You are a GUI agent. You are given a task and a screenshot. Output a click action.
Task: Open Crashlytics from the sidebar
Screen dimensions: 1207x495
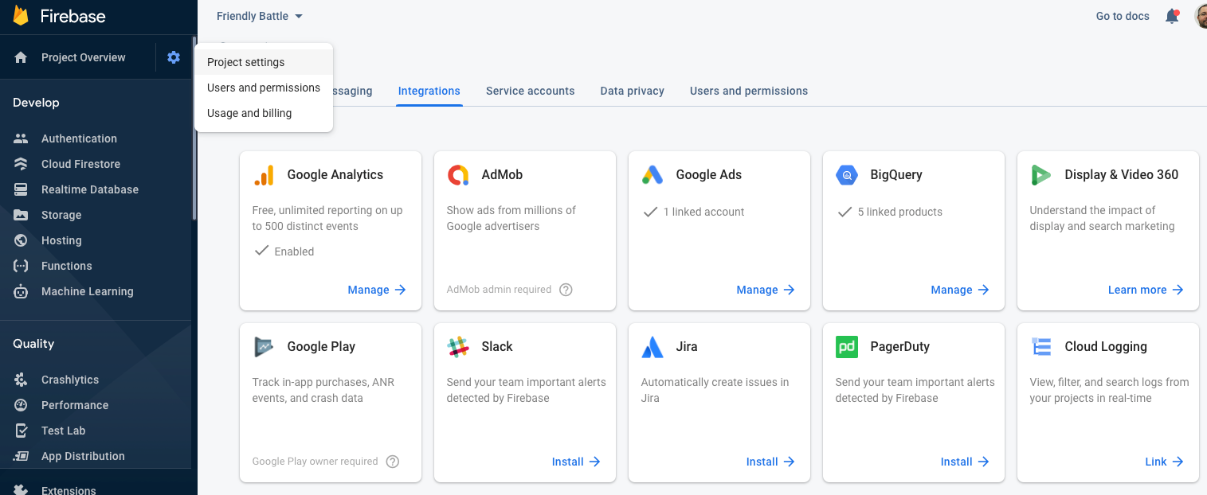click(72, 380)
